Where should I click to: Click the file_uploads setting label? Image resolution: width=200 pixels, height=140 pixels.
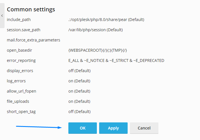click(x=18, y=101)
